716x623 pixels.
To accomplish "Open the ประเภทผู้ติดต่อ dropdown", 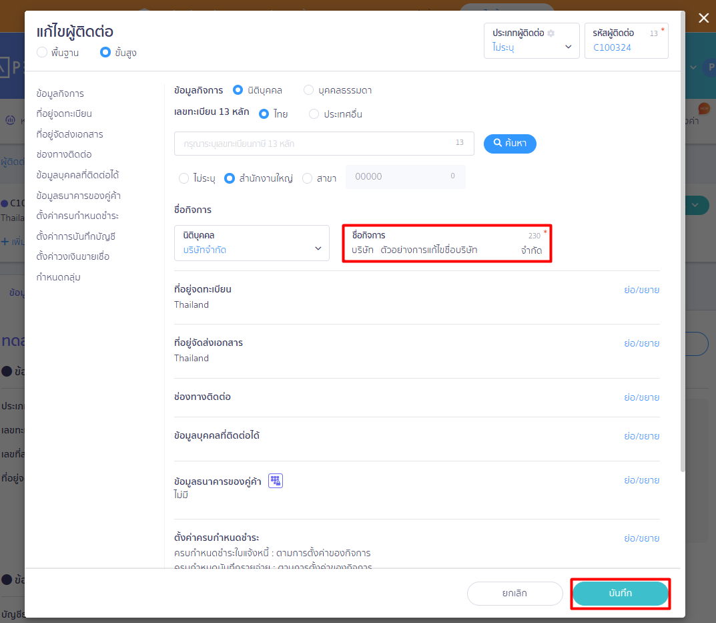I will click(532, 41).
